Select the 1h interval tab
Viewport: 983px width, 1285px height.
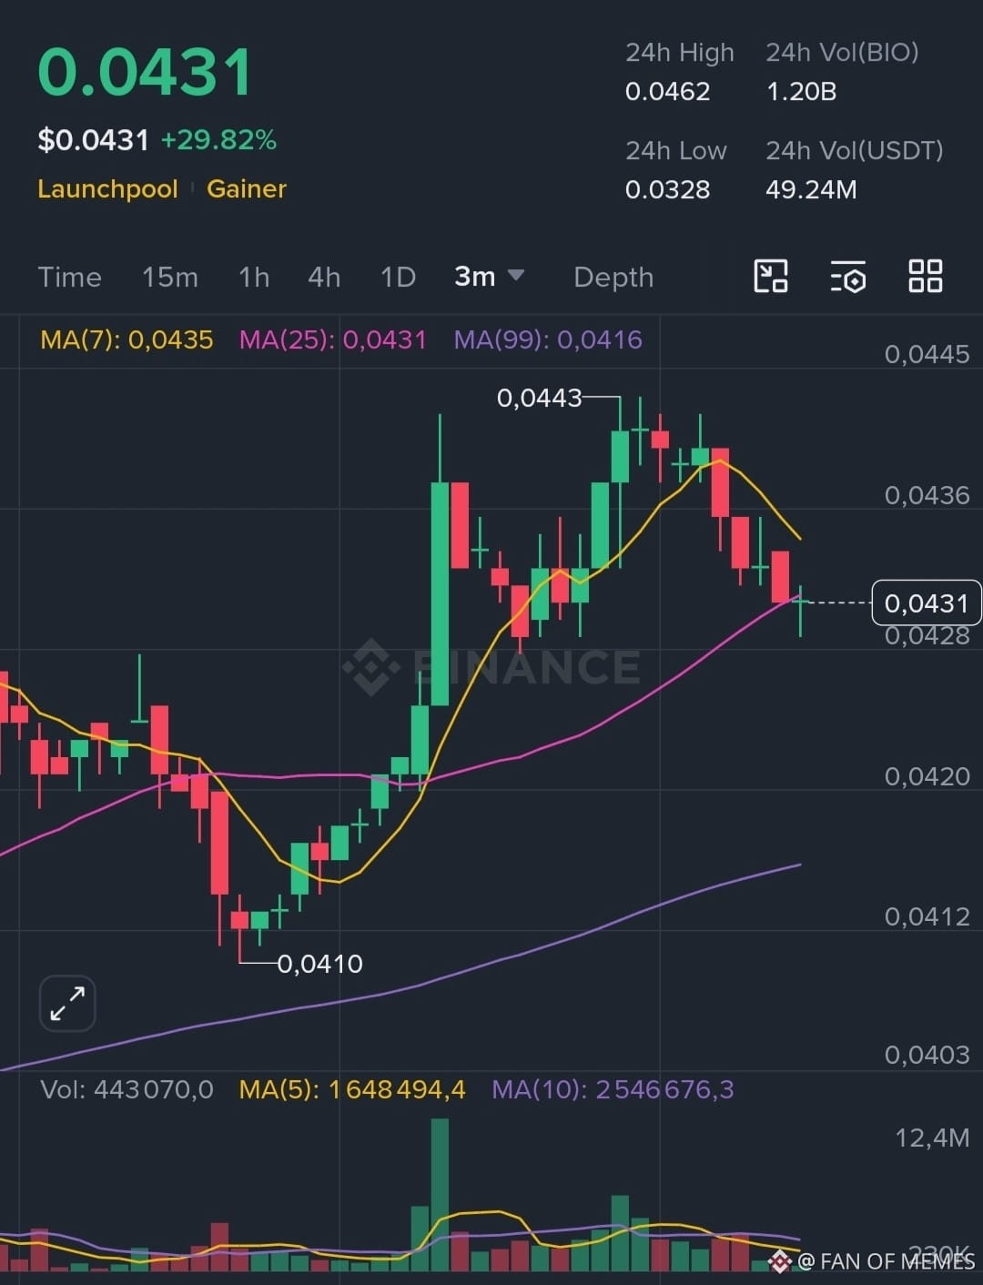click(x=254, y=277)
